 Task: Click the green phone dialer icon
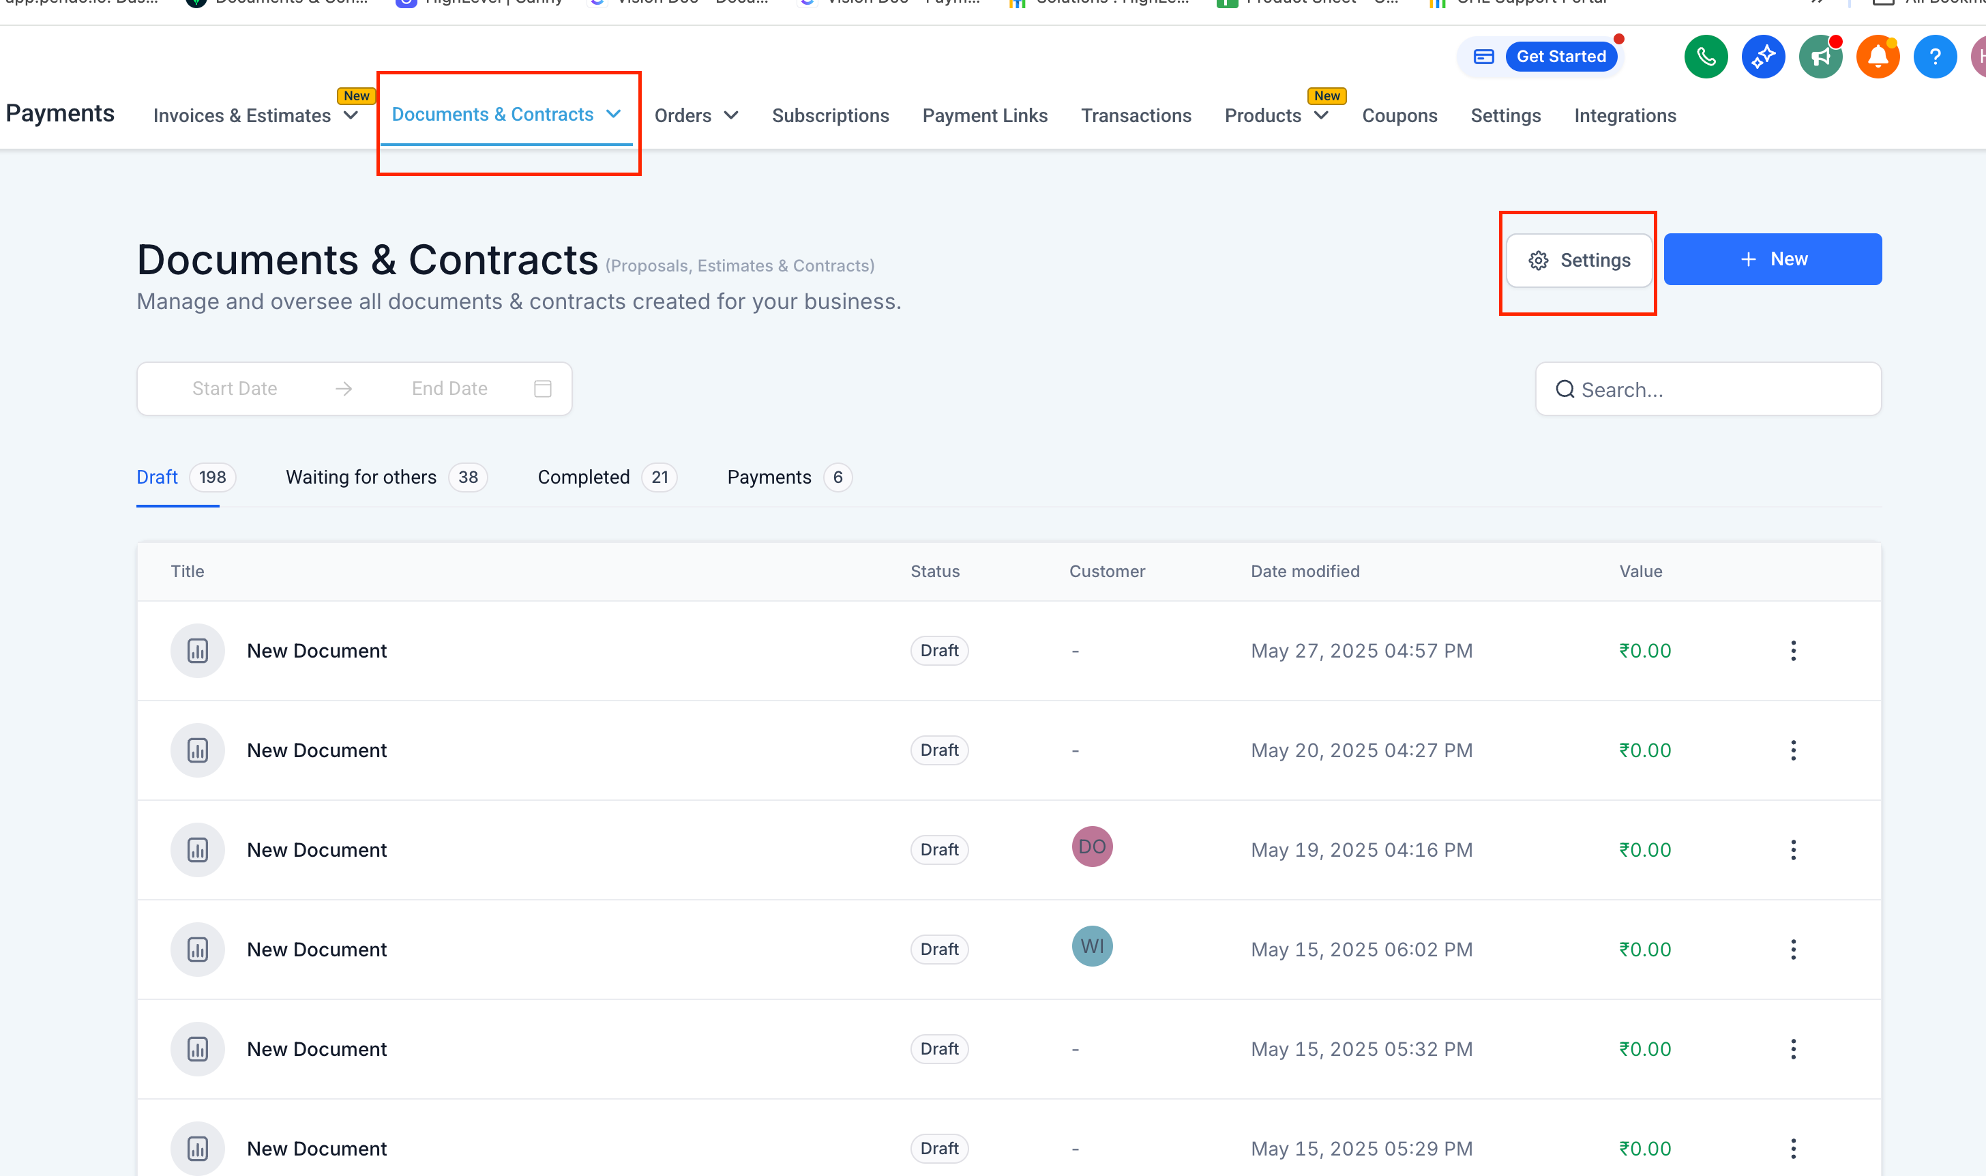tap(1705, 57)
